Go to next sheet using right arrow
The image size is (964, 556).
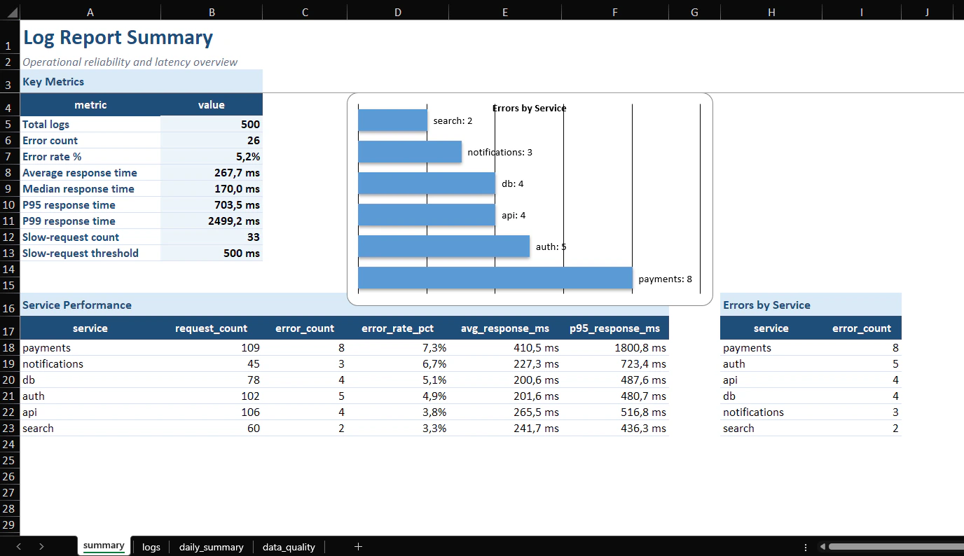[x=41, y=547]
